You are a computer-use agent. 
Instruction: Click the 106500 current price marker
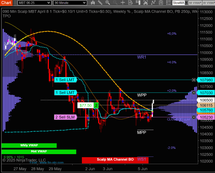click(x=206, y=100)
